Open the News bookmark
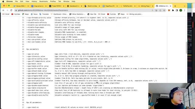Viewport: 195px width, 109px height. pyautogui.click(x=34, y=14)
